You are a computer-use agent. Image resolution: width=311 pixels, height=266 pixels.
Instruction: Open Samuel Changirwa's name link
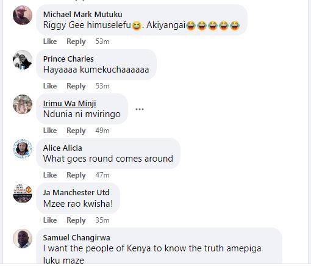point(77,237)
